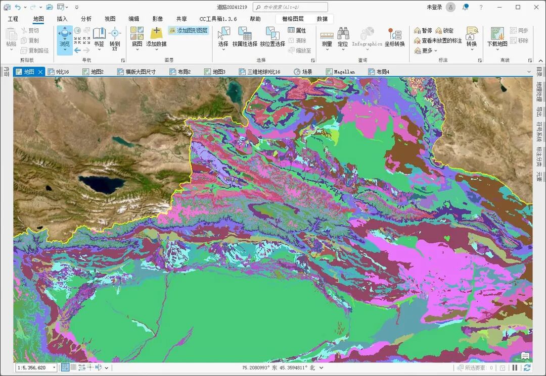Open the 底图 basemap gallery icon
The image size is (546, 376).
point(137,33)
